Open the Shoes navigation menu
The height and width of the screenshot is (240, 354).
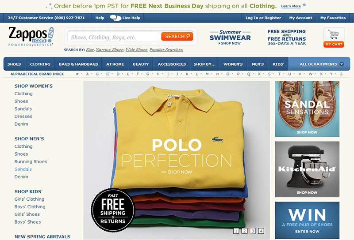click(14, 64)
